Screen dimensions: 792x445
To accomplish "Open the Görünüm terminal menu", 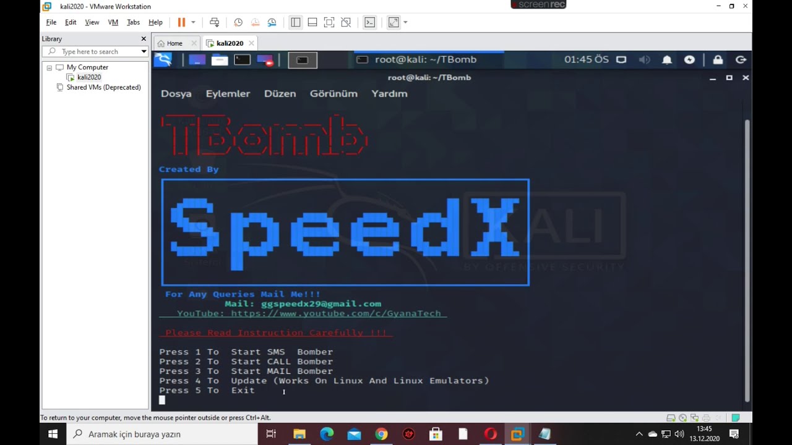I will (x=334, y=93).
